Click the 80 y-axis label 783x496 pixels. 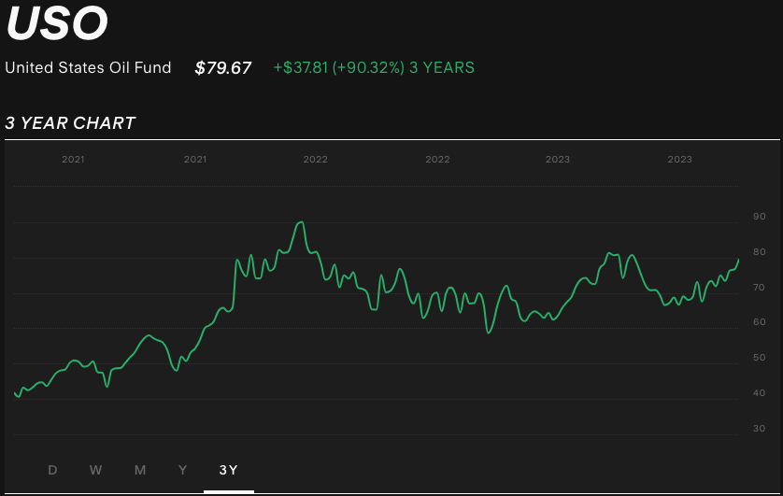click(x=759, y=251)
